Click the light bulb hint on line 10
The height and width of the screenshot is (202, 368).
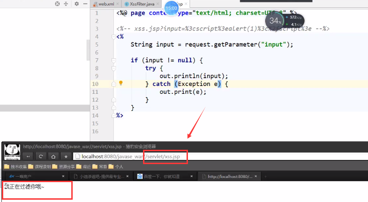[x=121, y=83]
